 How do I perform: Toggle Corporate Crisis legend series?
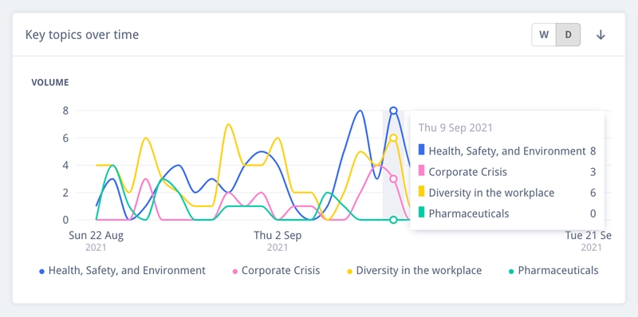(276, 271)
